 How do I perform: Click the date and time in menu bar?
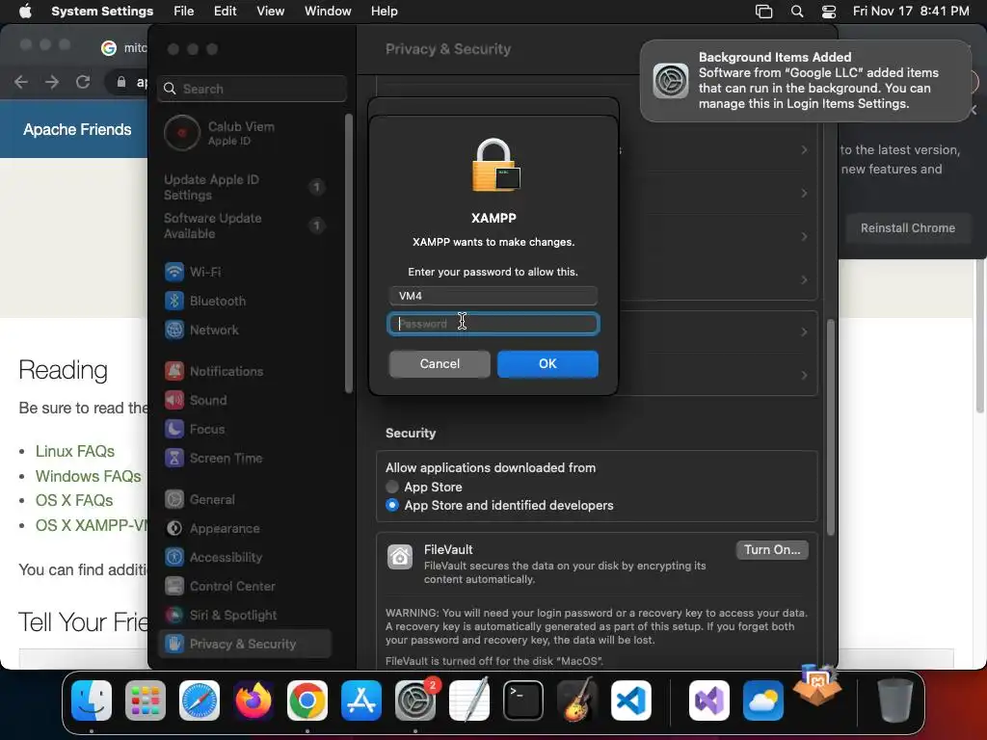911,12
